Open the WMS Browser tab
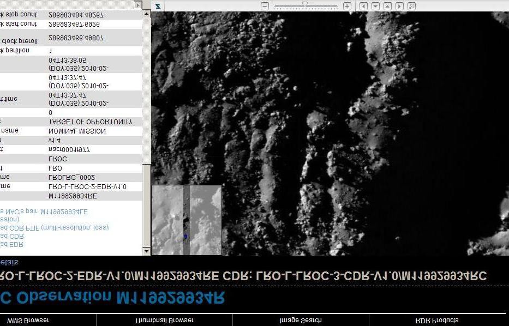This screenshot has width=509, height=326. (28, 320)
